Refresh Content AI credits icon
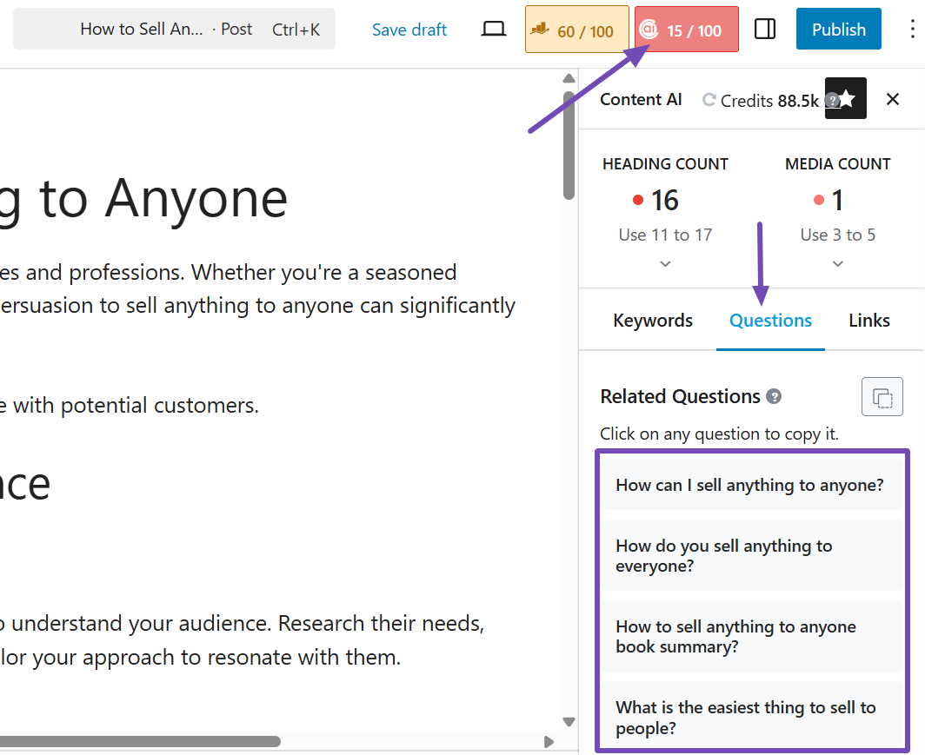Screen dimensions: 925x755 709,100
